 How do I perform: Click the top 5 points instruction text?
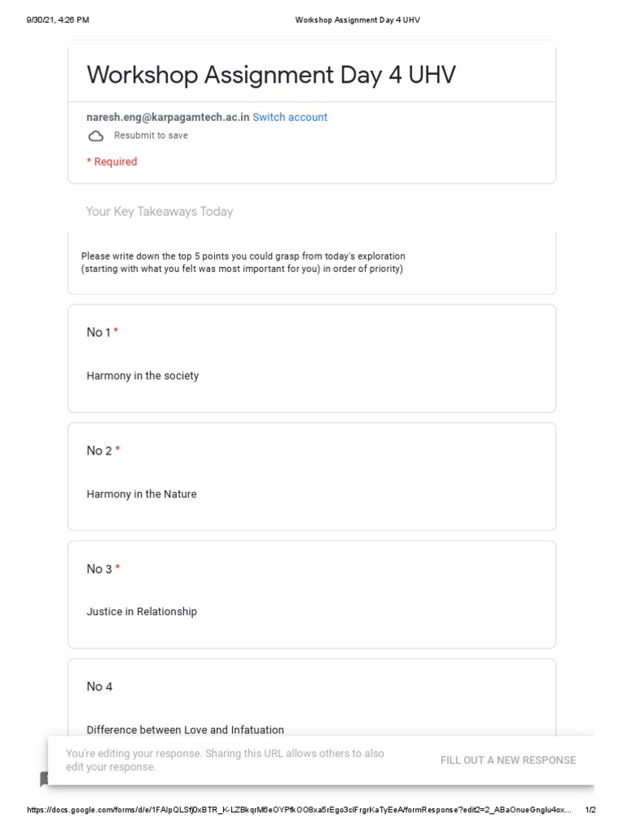coord(243,263)
